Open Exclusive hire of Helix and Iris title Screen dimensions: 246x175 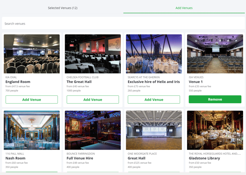pos(154,82)
